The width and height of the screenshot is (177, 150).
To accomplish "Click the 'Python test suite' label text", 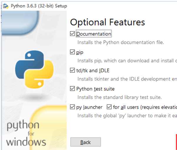I will coord(95,89).
